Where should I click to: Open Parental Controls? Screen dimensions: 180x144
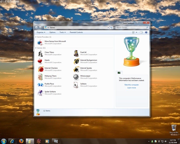pyautogui.click(x=76, y=32)
